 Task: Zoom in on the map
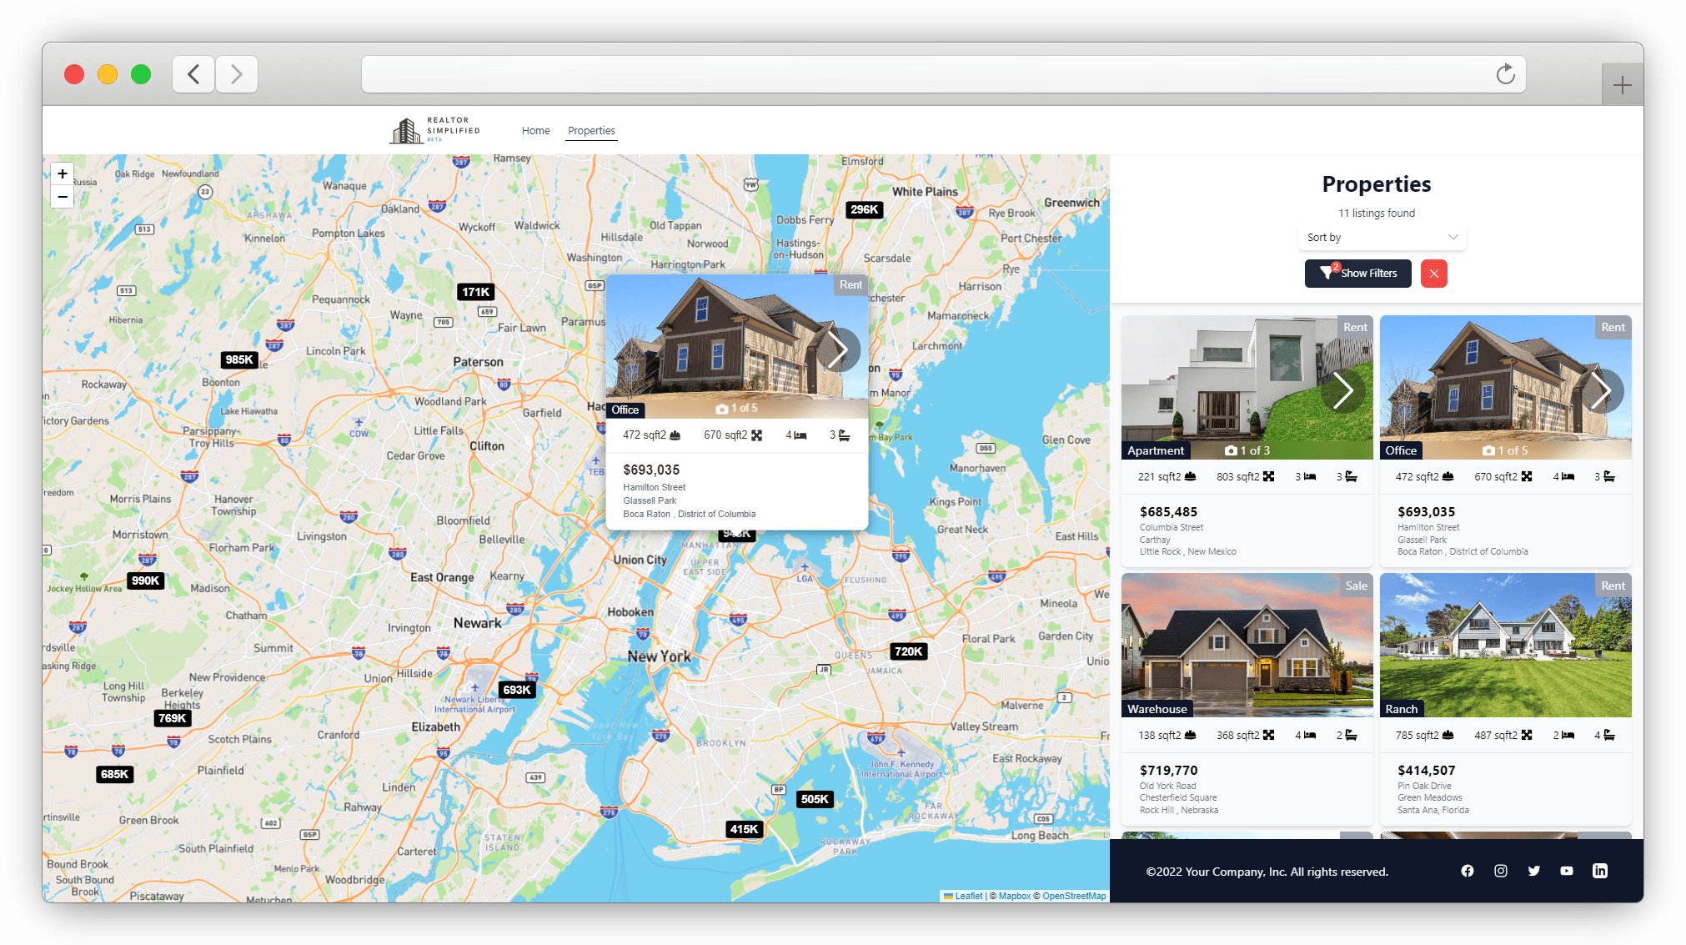pyautogui.click(x=63, y=173)
